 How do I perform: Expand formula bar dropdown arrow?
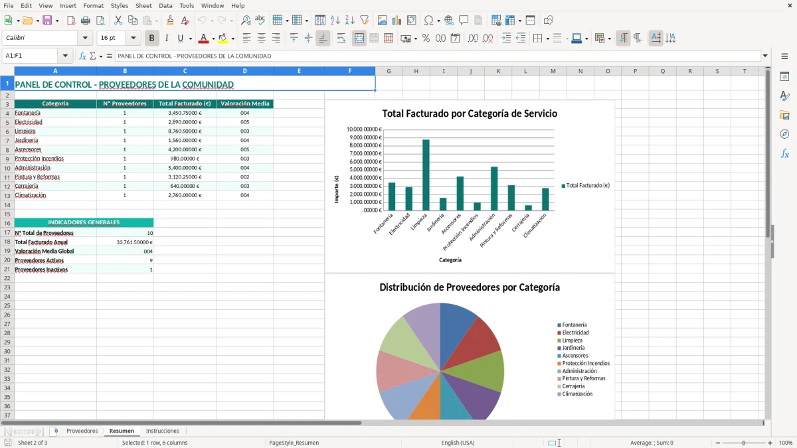coord(765,56)
